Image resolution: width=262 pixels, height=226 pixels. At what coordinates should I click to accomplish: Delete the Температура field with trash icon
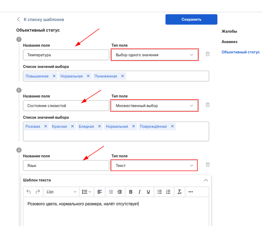coord(208,54)
